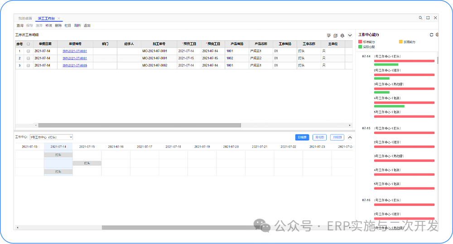Click the table settings icon beside edit icon
This screenshot has height=244, width=453.
(342, 35)
